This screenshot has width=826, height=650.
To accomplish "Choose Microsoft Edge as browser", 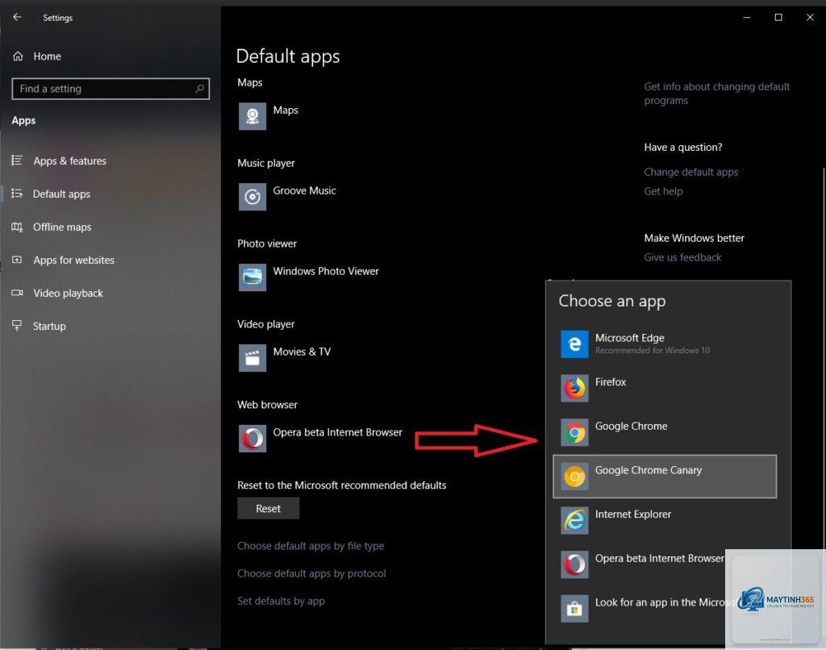I will [665, 344].
